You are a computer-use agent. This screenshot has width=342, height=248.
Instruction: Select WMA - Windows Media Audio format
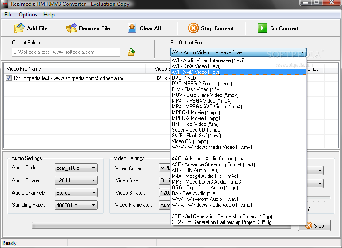point(238,205)
